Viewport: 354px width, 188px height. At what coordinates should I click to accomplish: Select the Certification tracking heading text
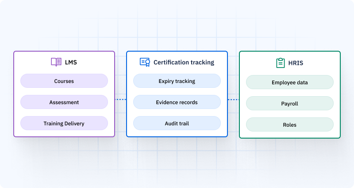point(184,63)
